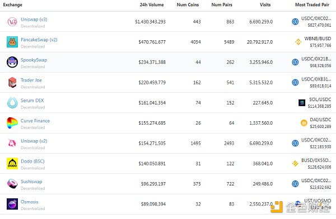336x219 pixels.
Task: Click the WBNB/BUSD pair text
Action: (x=318, y=39)
